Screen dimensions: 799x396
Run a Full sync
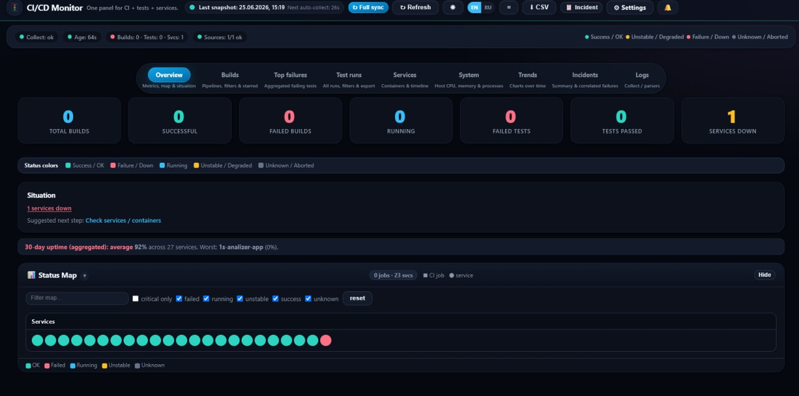pos(368,7)
